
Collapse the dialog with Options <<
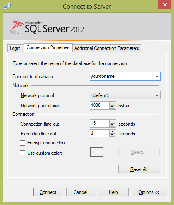(x=149, y=192)
